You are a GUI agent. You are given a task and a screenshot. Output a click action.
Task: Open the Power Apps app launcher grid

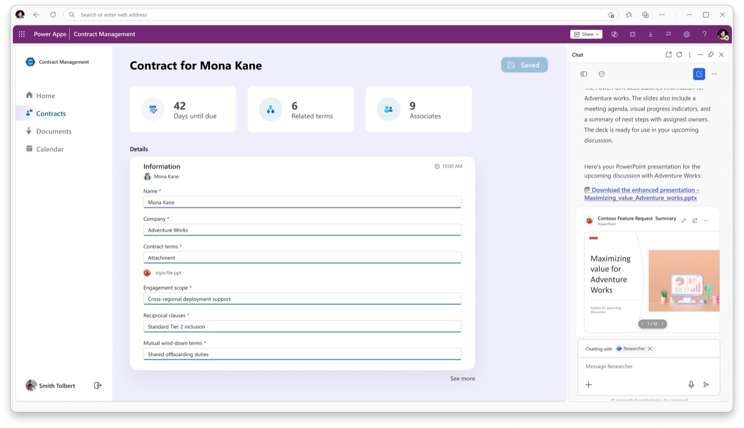coord(22,34)
